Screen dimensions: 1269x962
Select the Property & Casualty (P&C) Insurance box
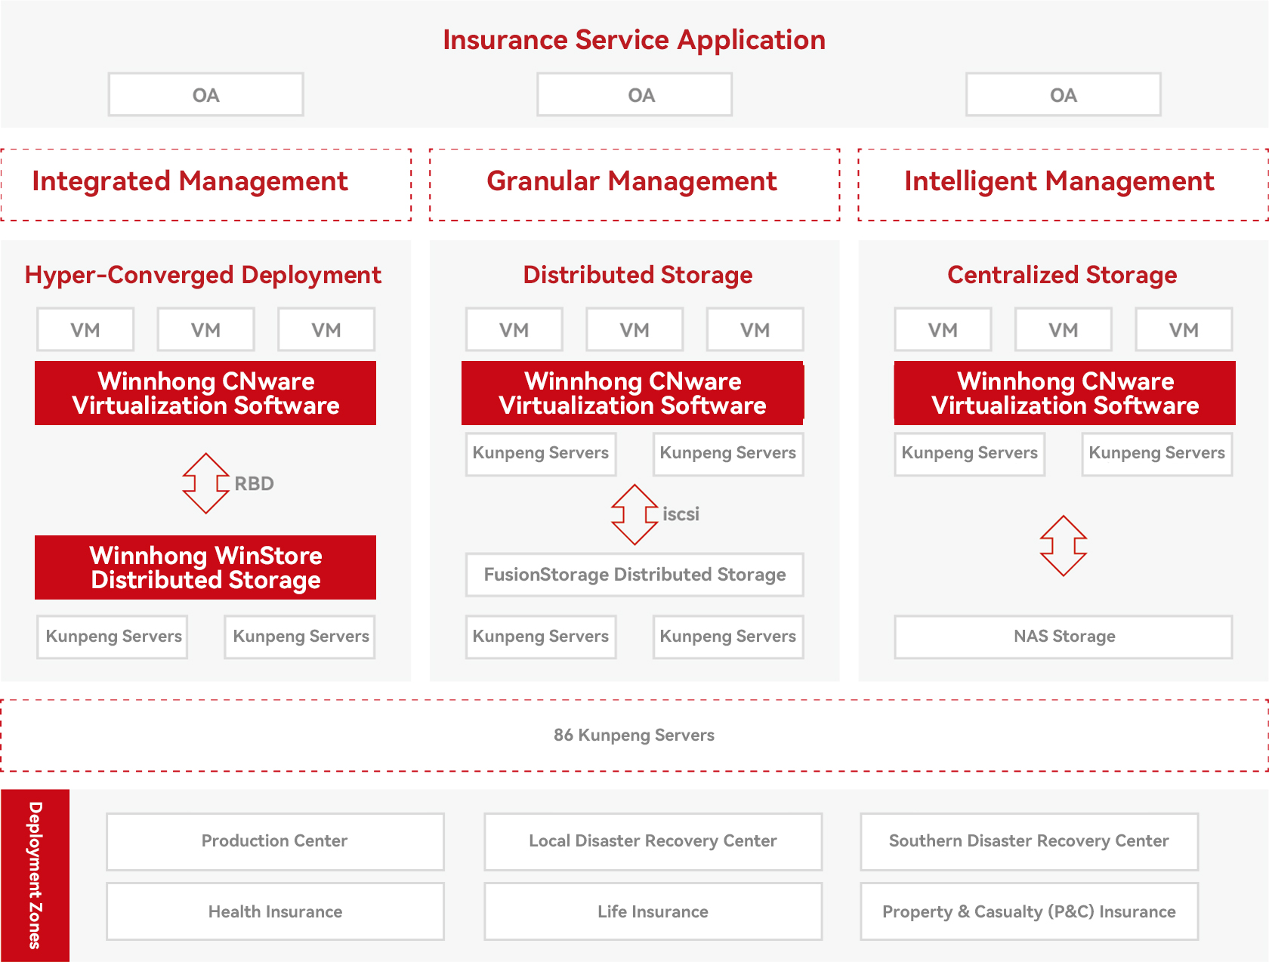(x=1029, y=911)
